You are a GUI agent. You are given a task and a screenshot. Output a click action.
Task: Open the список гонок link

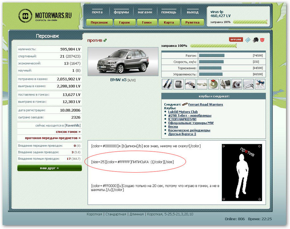(68, 132)
